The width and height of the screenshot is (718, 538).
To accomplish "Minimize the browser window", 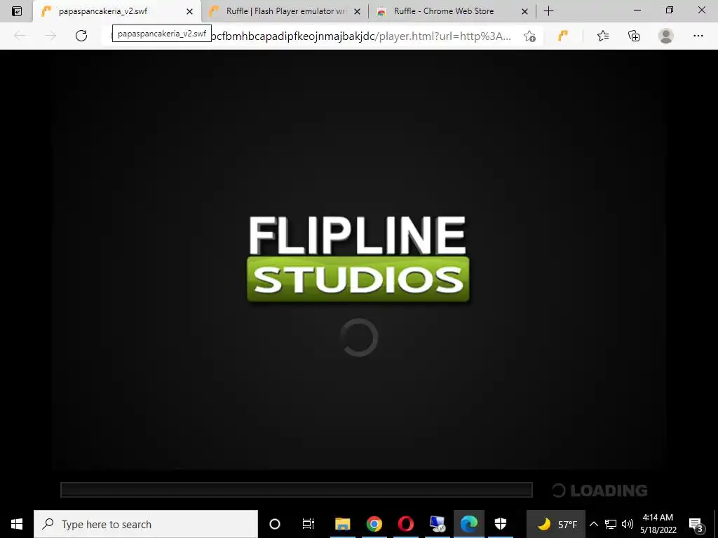I will coord(637,10).
